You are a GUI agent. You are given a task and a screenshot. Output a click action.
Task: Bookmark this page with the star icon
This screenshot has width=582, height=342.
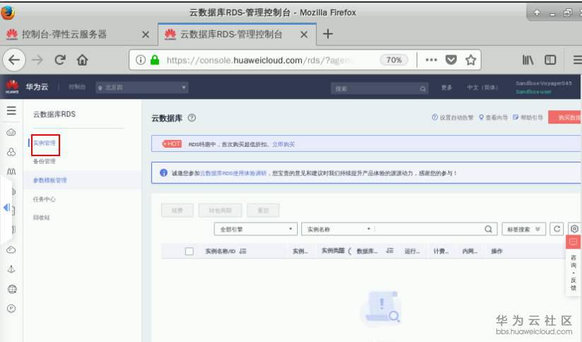pos(471,60)
